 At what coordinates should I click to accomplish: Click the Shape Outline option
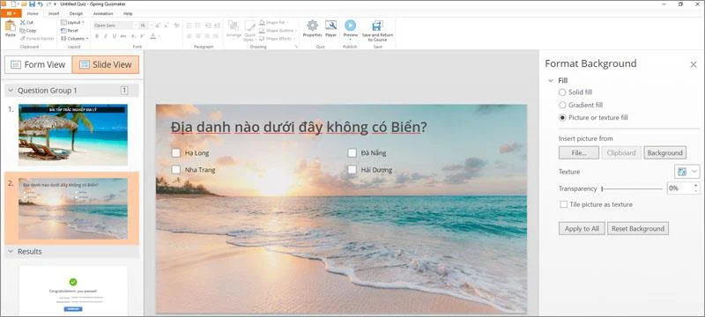278,31
